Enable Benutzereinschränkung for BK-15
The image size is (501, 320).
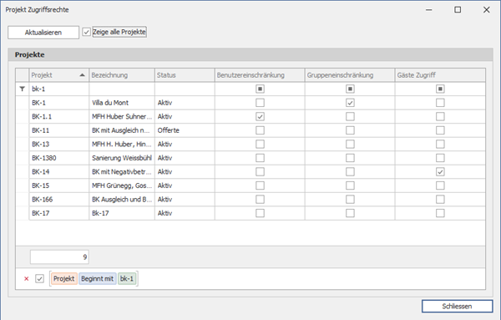pos(260,185)
